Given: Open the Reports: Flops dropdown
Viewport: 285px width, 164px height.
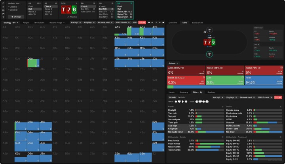Looking at the screenshot, I should pos(57,22).
